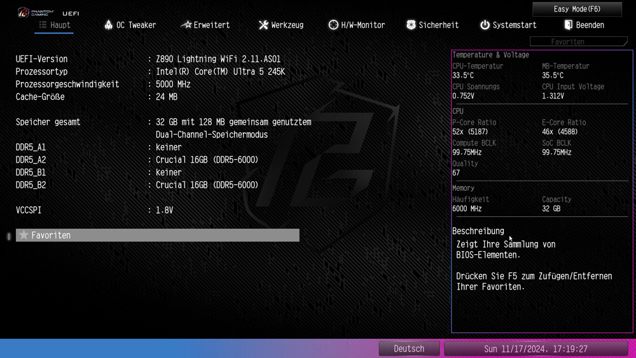Switch to the Sicherheit tab
Viewport: 636px width, 358px height.
(432, 25)
